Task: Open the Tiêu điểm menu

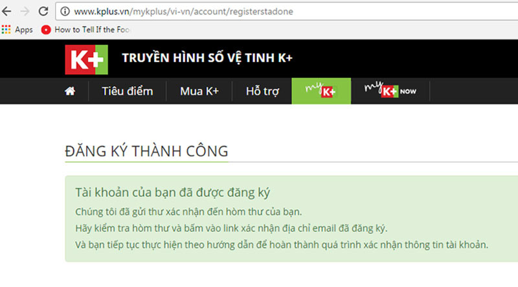Action: pyautogui.click(x=127, y=91)
